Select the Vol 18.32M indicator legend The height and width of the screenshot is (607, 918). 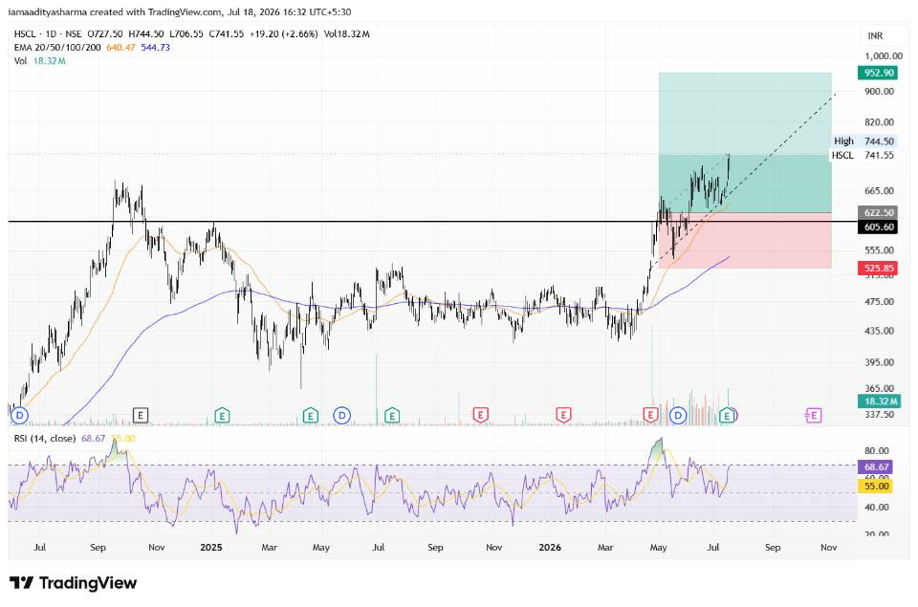[40, 61]
